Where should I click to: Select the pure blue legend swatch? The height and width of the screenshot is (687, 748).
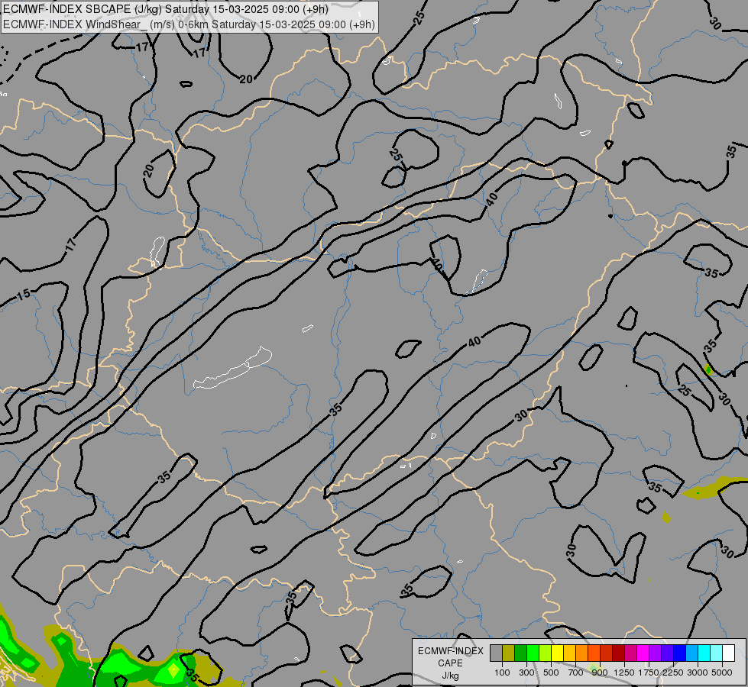point(680,653)
